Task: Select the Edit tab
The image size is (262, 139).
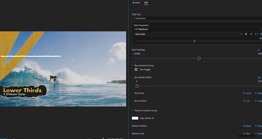Action: tap(146, 3)
